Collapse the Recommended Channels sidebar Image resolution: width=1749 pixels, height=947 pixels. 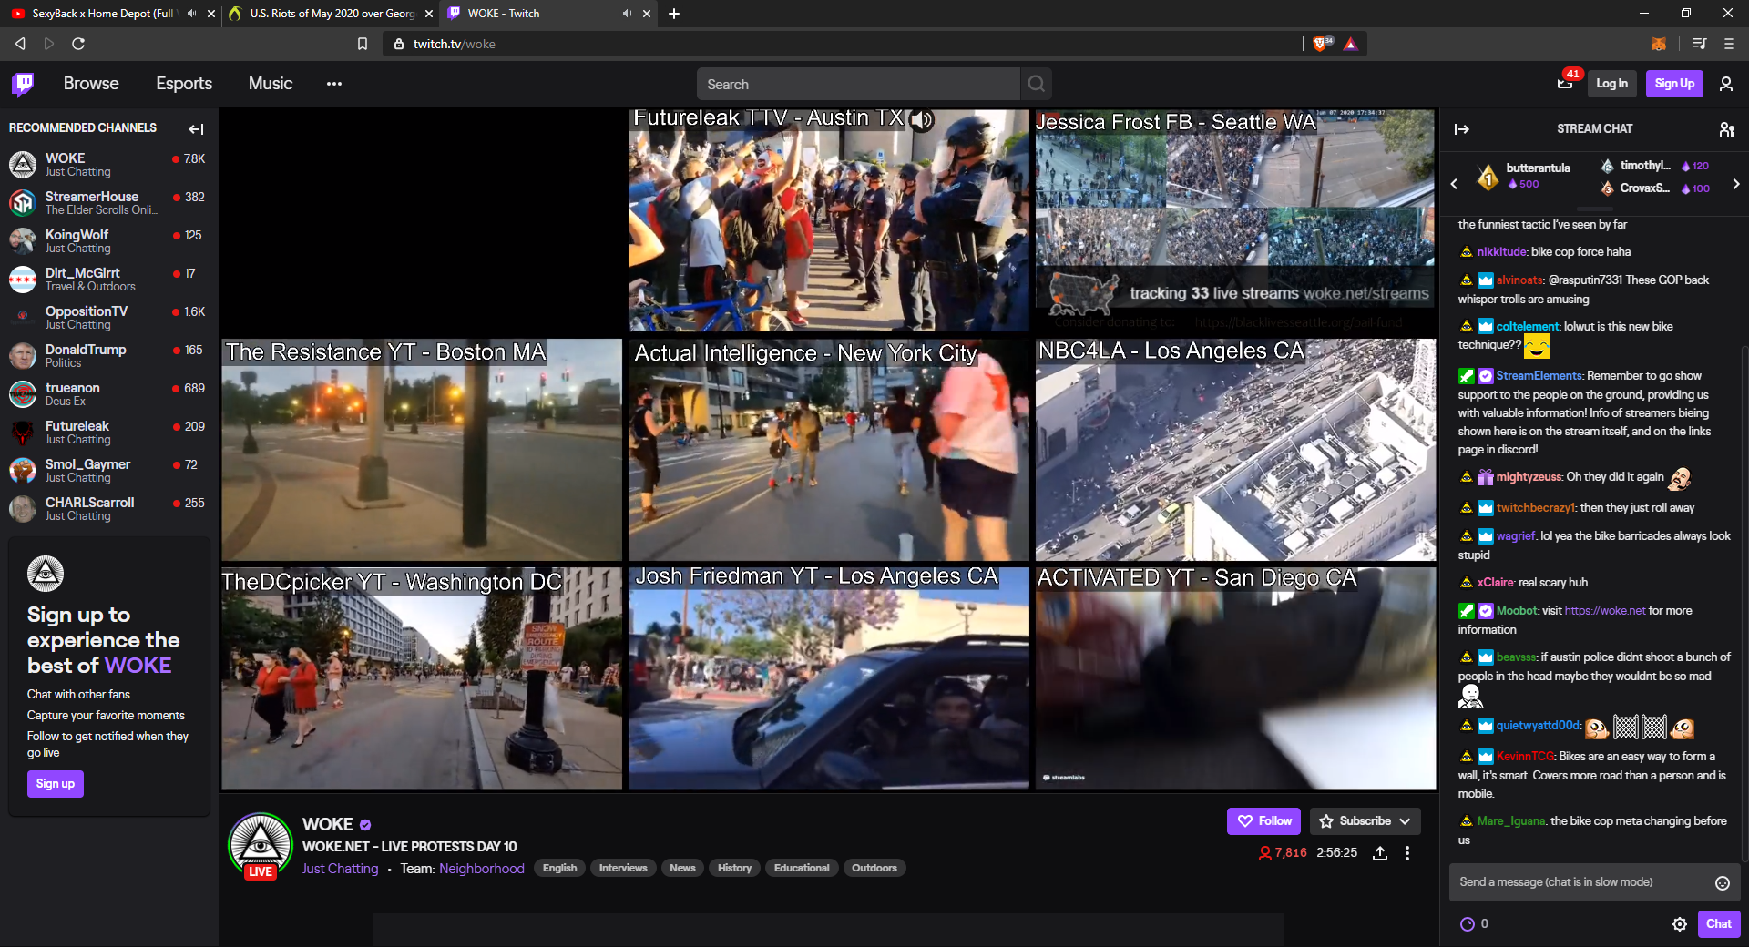(196, 128)
